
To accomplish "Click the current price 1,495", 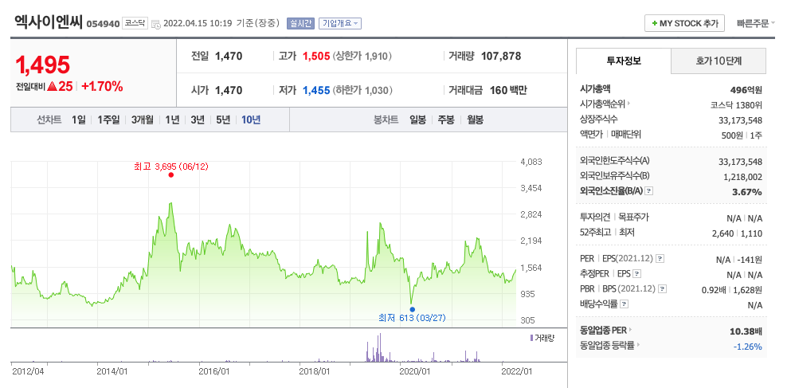I will click(x=43, y=65).
